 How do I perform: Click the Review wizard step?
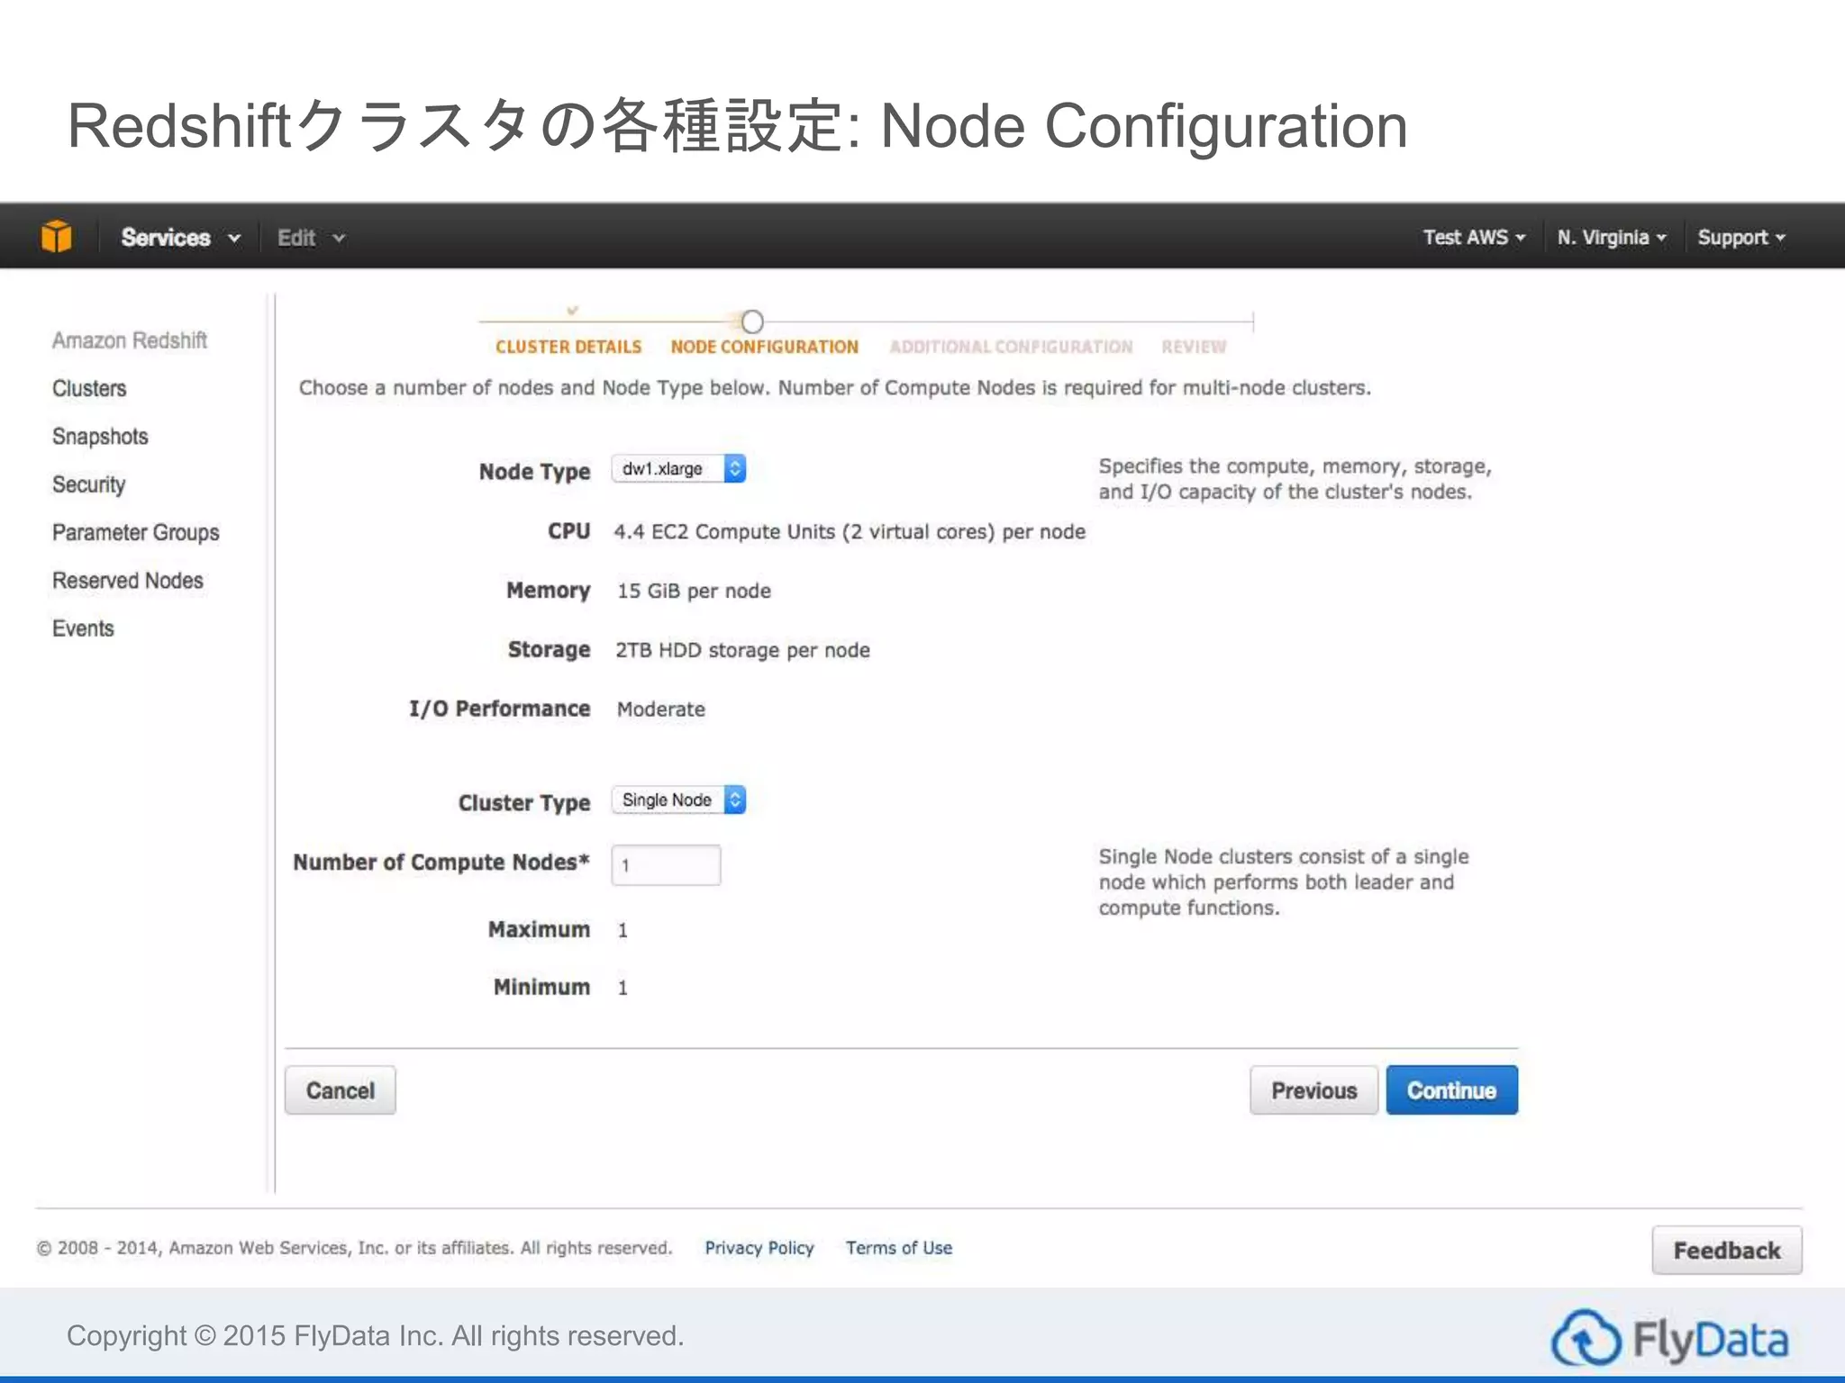pos(1194,347)
